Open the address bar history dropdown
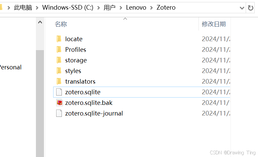Viewport: 258px width, 157px height. click(242, 8)
